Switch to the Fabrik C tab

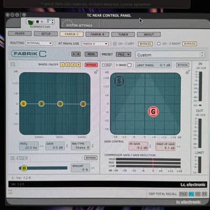pyautogui.click(x=71, y=34)
